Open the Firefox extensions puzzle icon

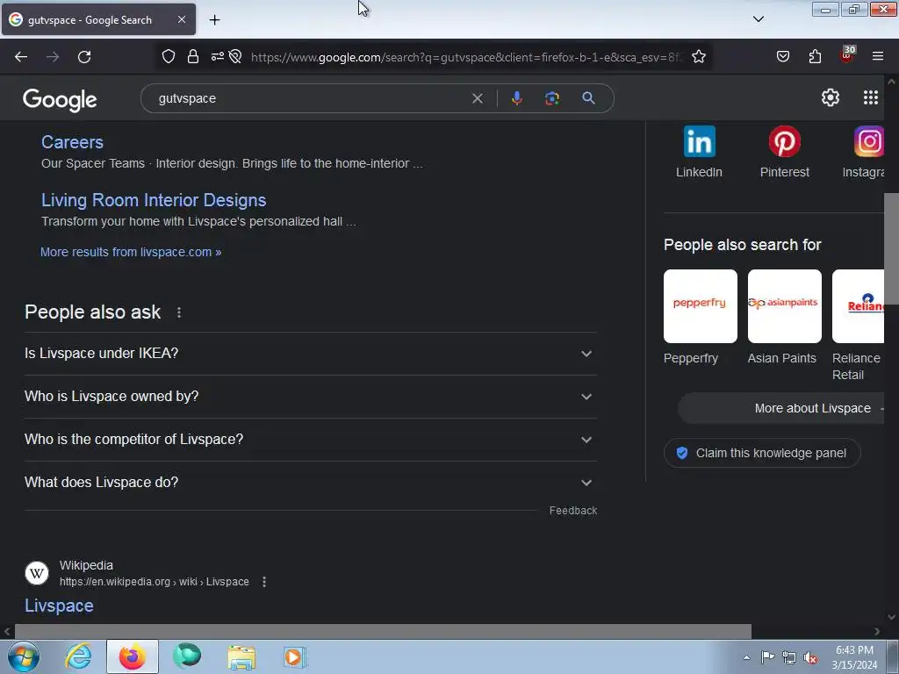[815, 57]
